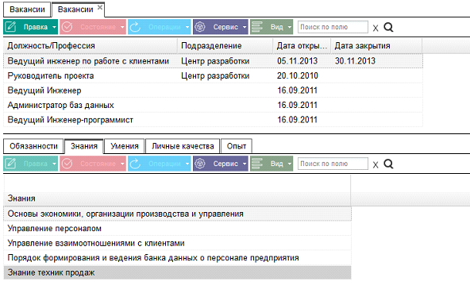
Task: Select the second Вакансии tab label
Action: pyautogui.click(x=75, y=10)
